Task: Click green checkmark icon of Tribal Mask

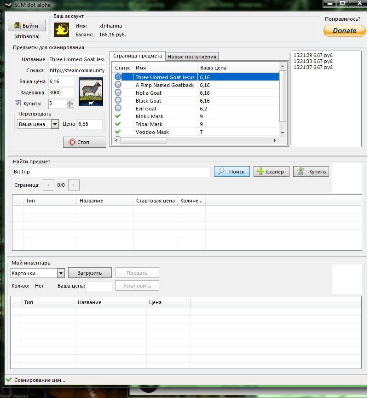Action: click(x=118, y=124)
